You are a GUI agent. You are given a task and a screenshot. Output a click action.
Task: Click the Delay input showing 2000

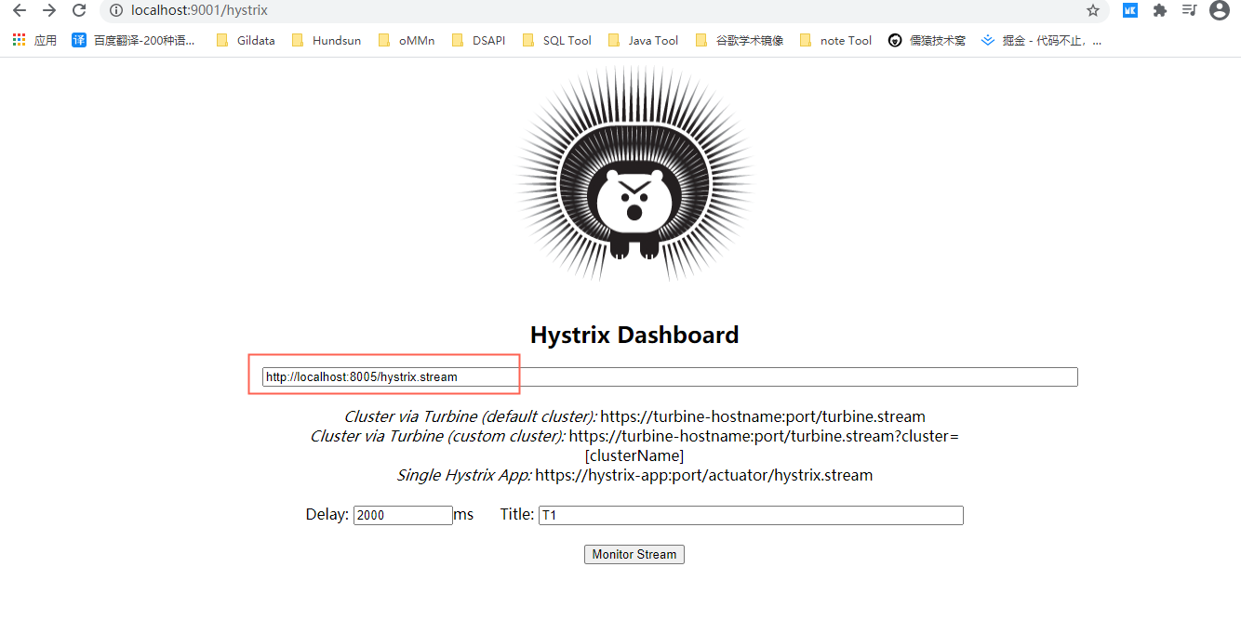coord(403,515)
